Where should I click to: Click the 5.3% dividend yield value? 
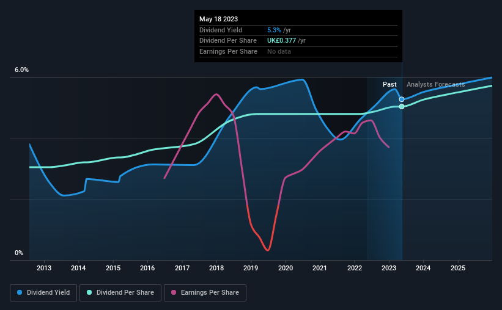(x=274, y=30)
